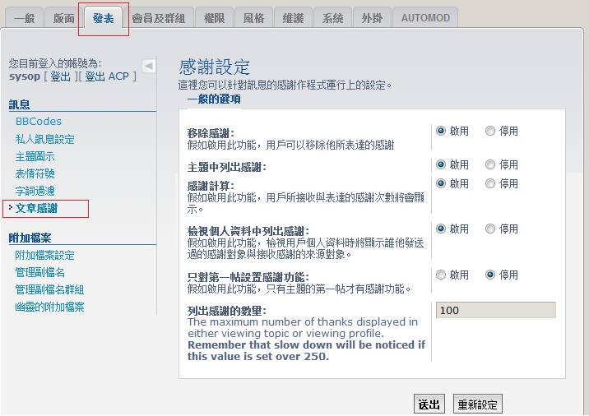The image size is (589, 416).
Task: Disable 檢視個人資料中列出感謝 option
Action: pos(490,229)
